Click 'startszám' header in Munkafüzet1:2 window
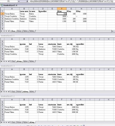 [52, 105]
